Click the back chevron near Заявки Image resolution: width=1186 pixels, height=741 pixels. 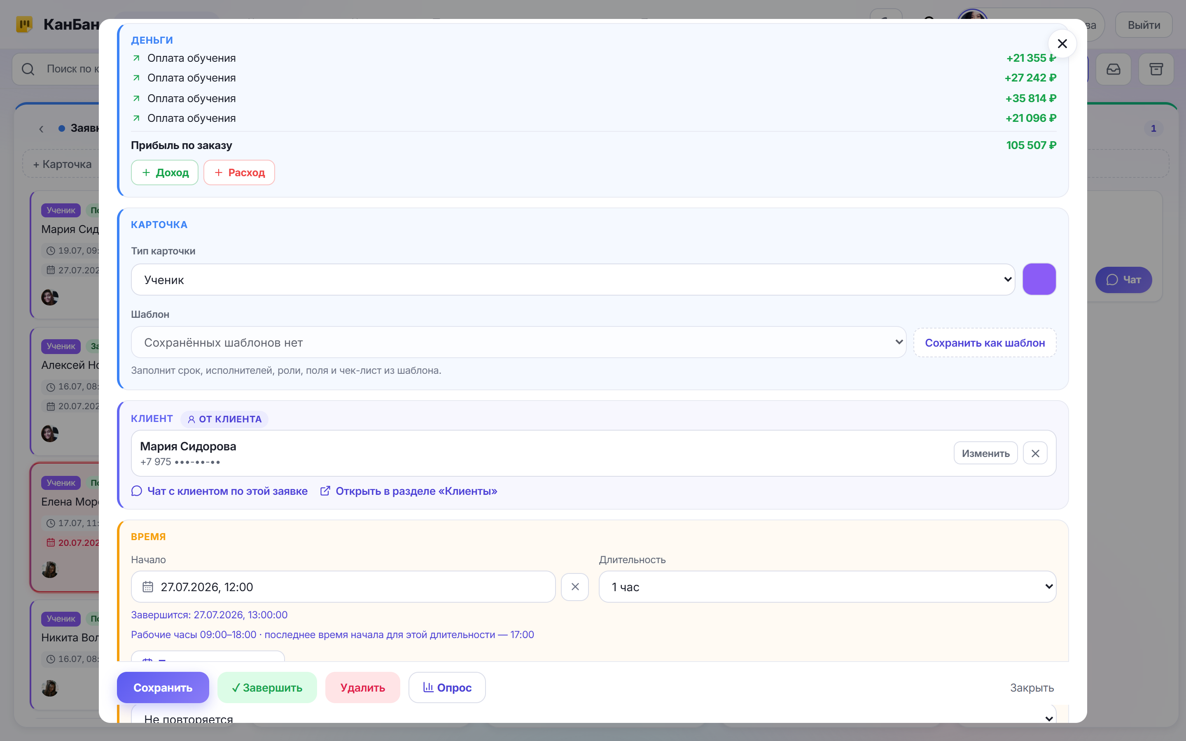click(x=41, y=129)
